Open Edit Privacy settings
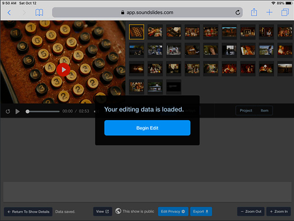The width and height of the screenshot is (294, 221). coord(173,212)
